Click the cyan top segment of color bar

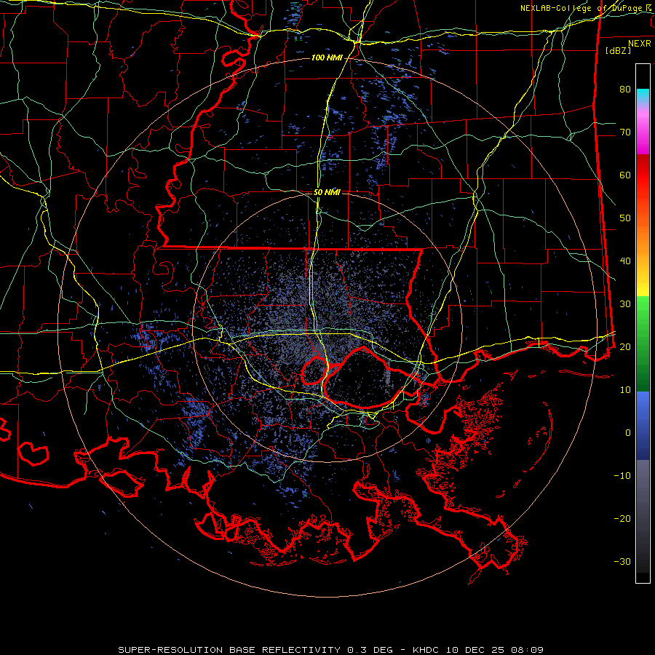tap(643, 96)
